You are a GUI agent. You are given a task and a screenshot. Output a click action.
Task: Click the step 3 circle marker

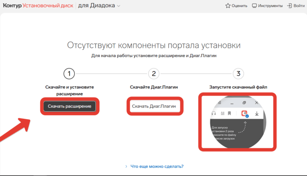click(x=238, y=74)
